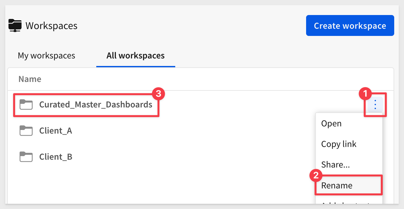Click the Create workspace button
Image resolution: width=404 pixels, height=209 pixels.
[350, 25]
